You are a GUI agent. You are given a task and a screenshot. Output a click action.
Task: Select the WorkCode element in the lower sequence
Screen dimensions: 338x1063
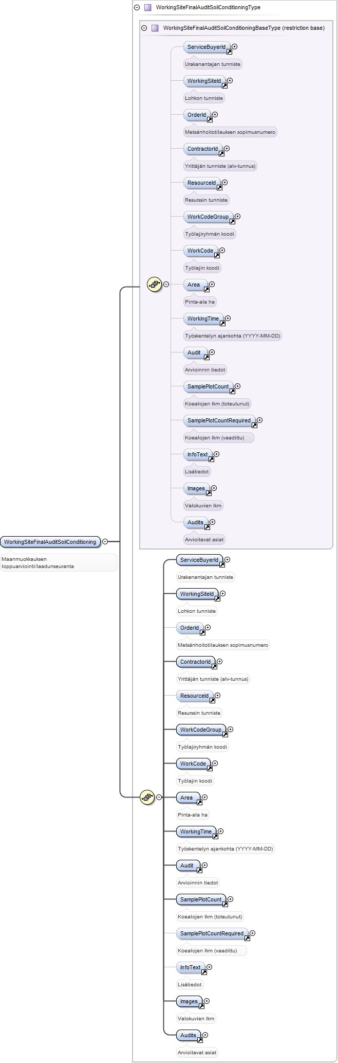click(193, 764)
